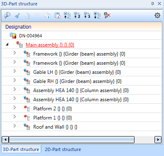Viewport: 164px width, 156px height.
Task: Expand all structure levels icon
Action: [97, 15]
